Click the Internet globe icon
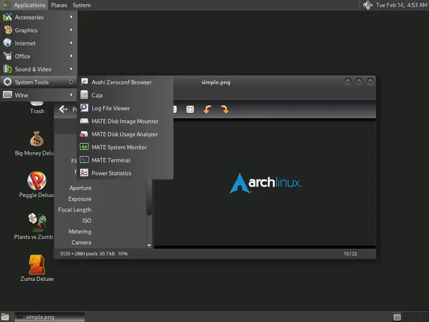This screenshot has height=322, width=429. [8, 43]
